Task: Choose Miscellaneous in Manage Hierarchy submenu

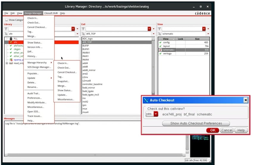Action: pos(66,99)
